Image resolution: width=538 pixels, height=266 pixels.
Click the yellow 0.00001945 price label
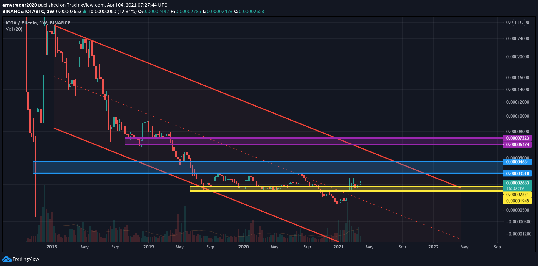point(517,201)
